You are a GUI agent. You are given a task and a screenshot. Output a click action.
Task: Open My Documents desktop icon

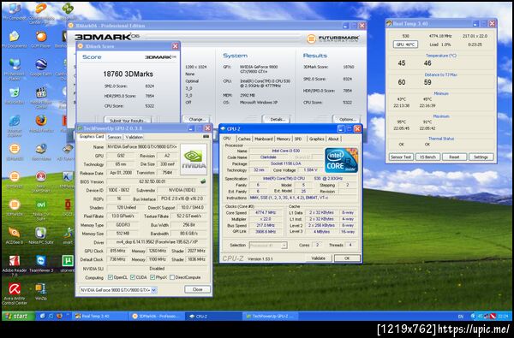15,39
